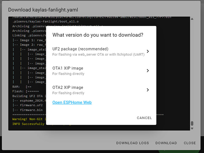Click the log scrollbar thumb
Viewport: 204px width, 153px height.
(x=192, y=123)
